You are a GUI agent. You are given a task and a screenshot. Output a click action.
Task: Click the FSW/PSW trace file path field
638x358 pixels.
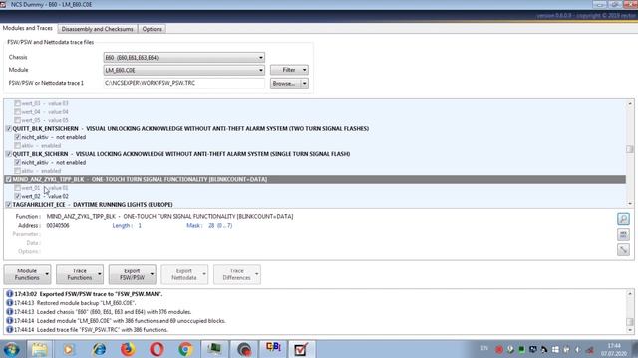183,83
